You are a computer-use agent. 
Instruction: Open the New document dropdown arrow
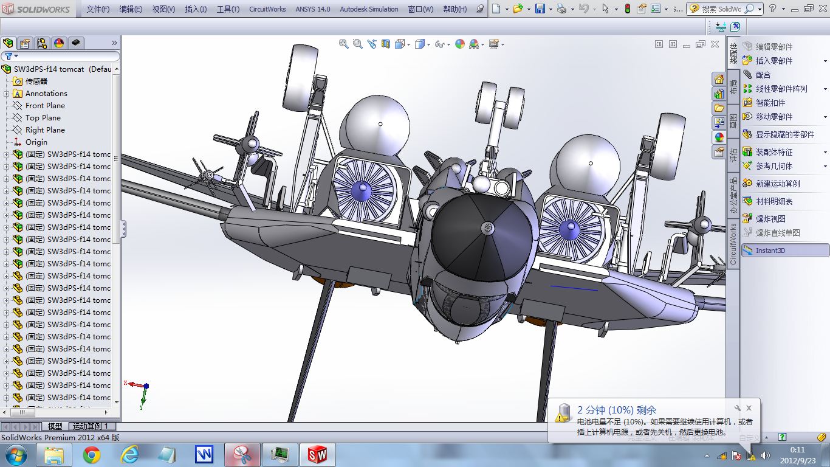[x=506, y=9]
